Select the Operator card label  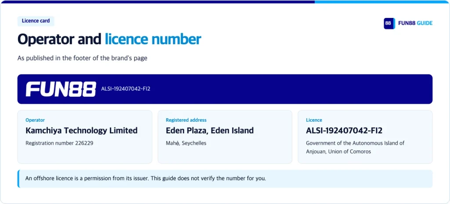[x=35, y=120]
